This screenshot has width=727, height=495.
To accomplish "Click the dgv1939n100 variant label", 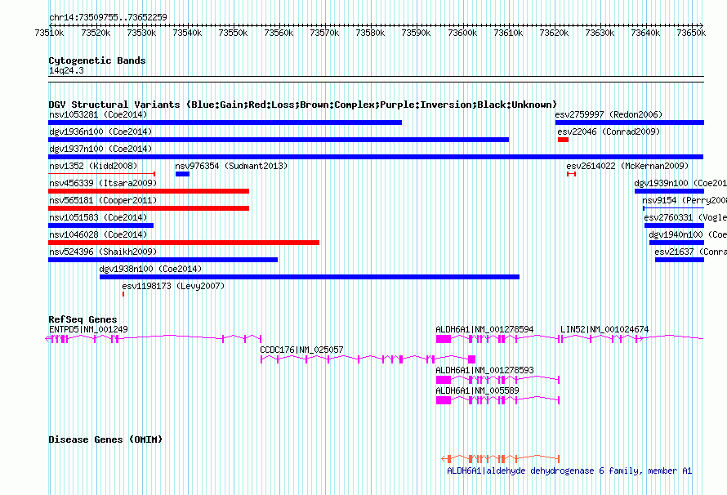I will pos(680,183).
